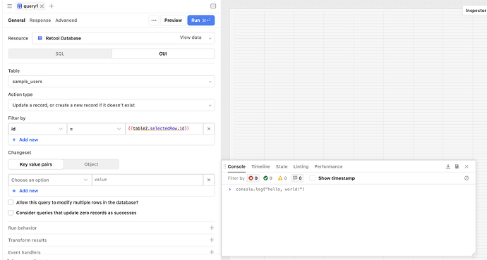Enable Show timestamp checkbox
This screenshot has width=487, height=260.
[313, 178]
